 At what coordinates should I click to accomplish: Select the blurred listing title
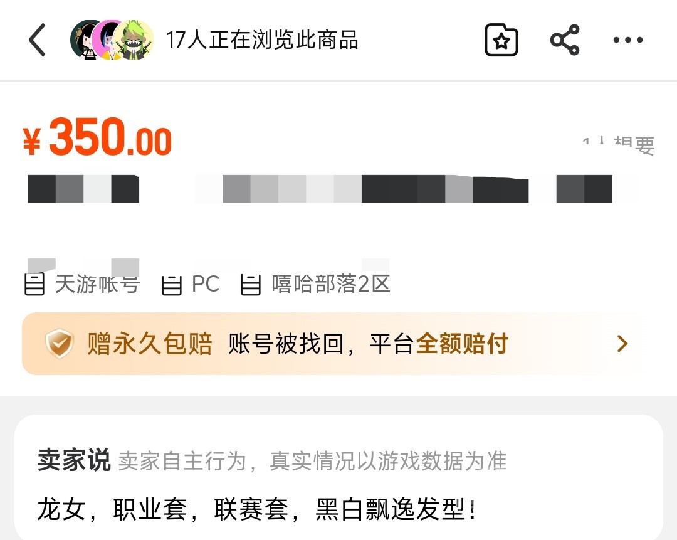[320, 189]
